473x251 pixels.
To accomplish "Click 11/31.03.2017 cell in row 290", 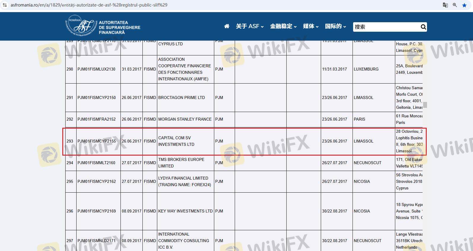I will pyautogui.click(x=334, y=69).
